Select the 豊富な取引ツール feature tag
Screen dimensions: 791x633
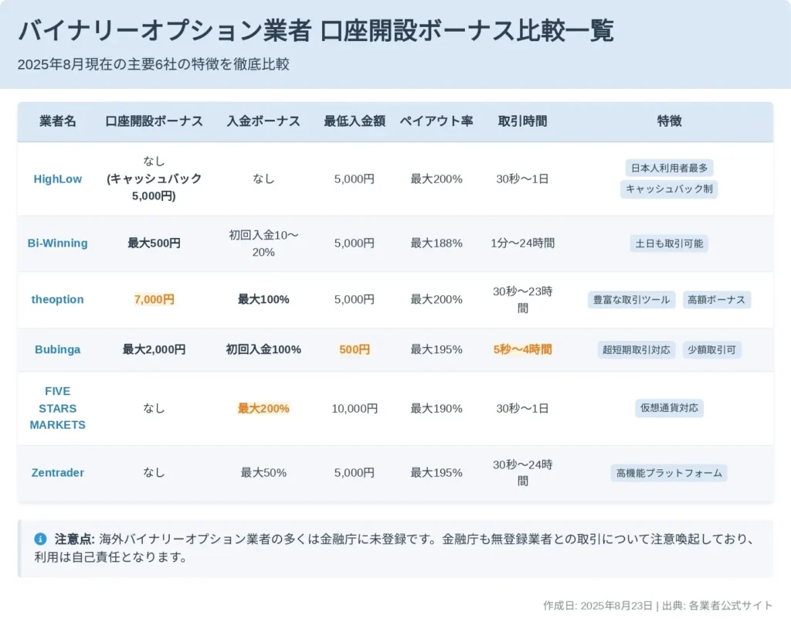tap(631, 299)
